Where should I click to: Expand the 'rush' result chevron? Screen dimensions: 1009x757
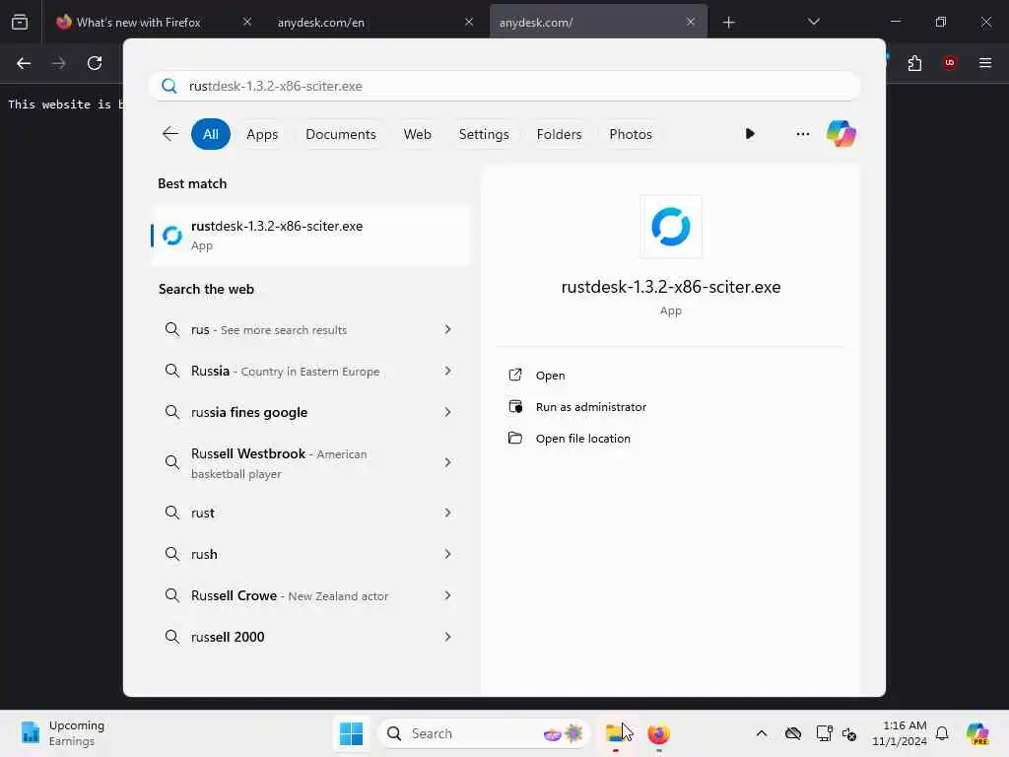[x=448, y=554]
